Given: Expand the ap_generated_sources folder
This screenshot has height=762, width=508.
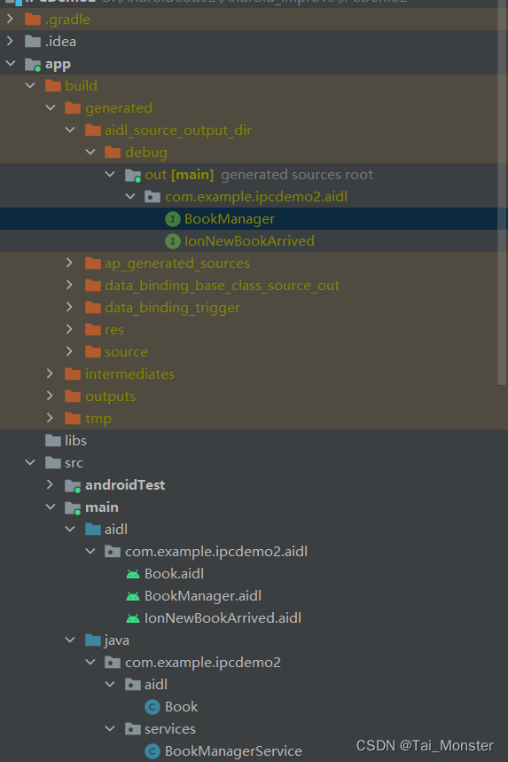Looking at the screenshot, I should pyautogui.click(x=69, y=263).
